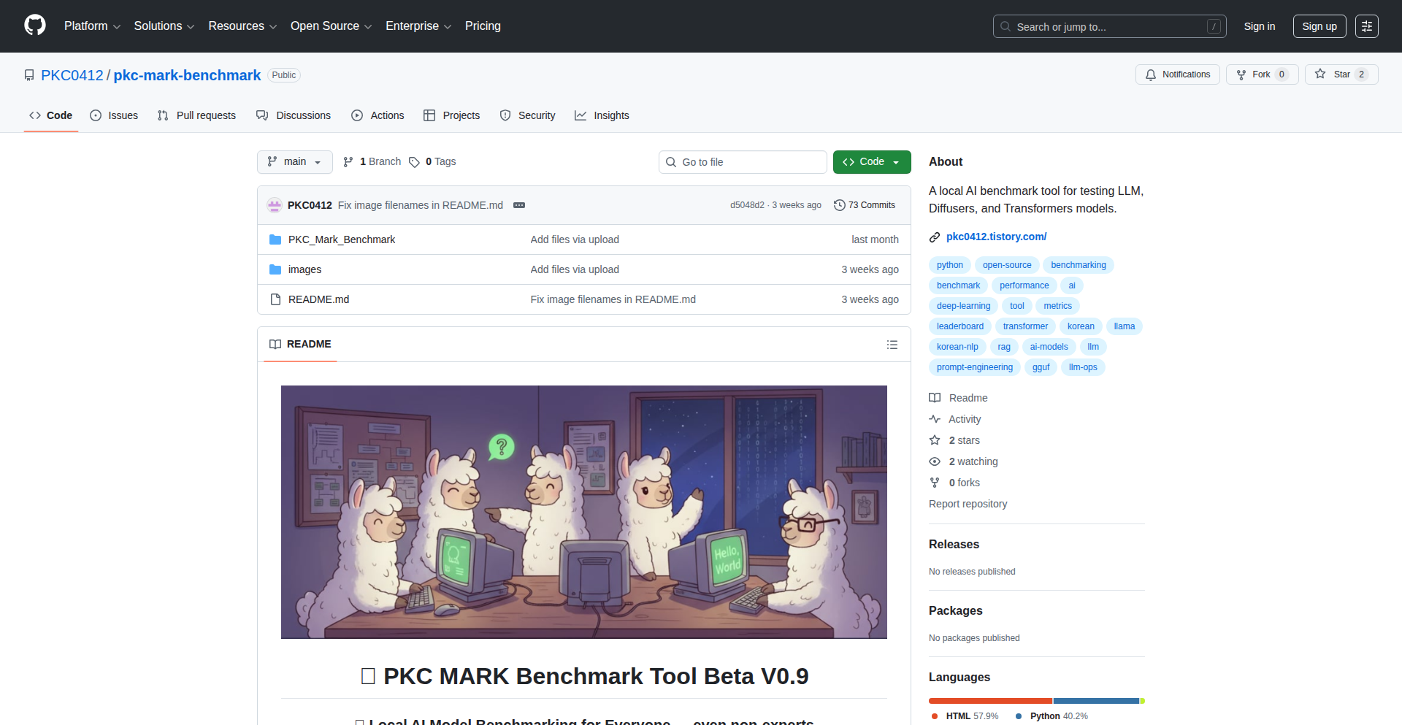This screenshot has height=725, width=1402.
Task: Click the search magnifier icon in header
Action: [x=1005, y=26]
